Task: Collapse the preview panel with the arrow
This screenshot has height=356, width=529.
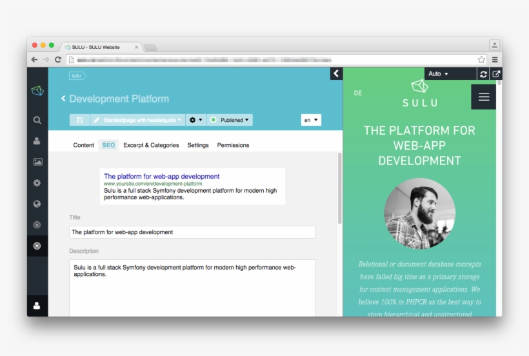Action: (x=336, y=74)
